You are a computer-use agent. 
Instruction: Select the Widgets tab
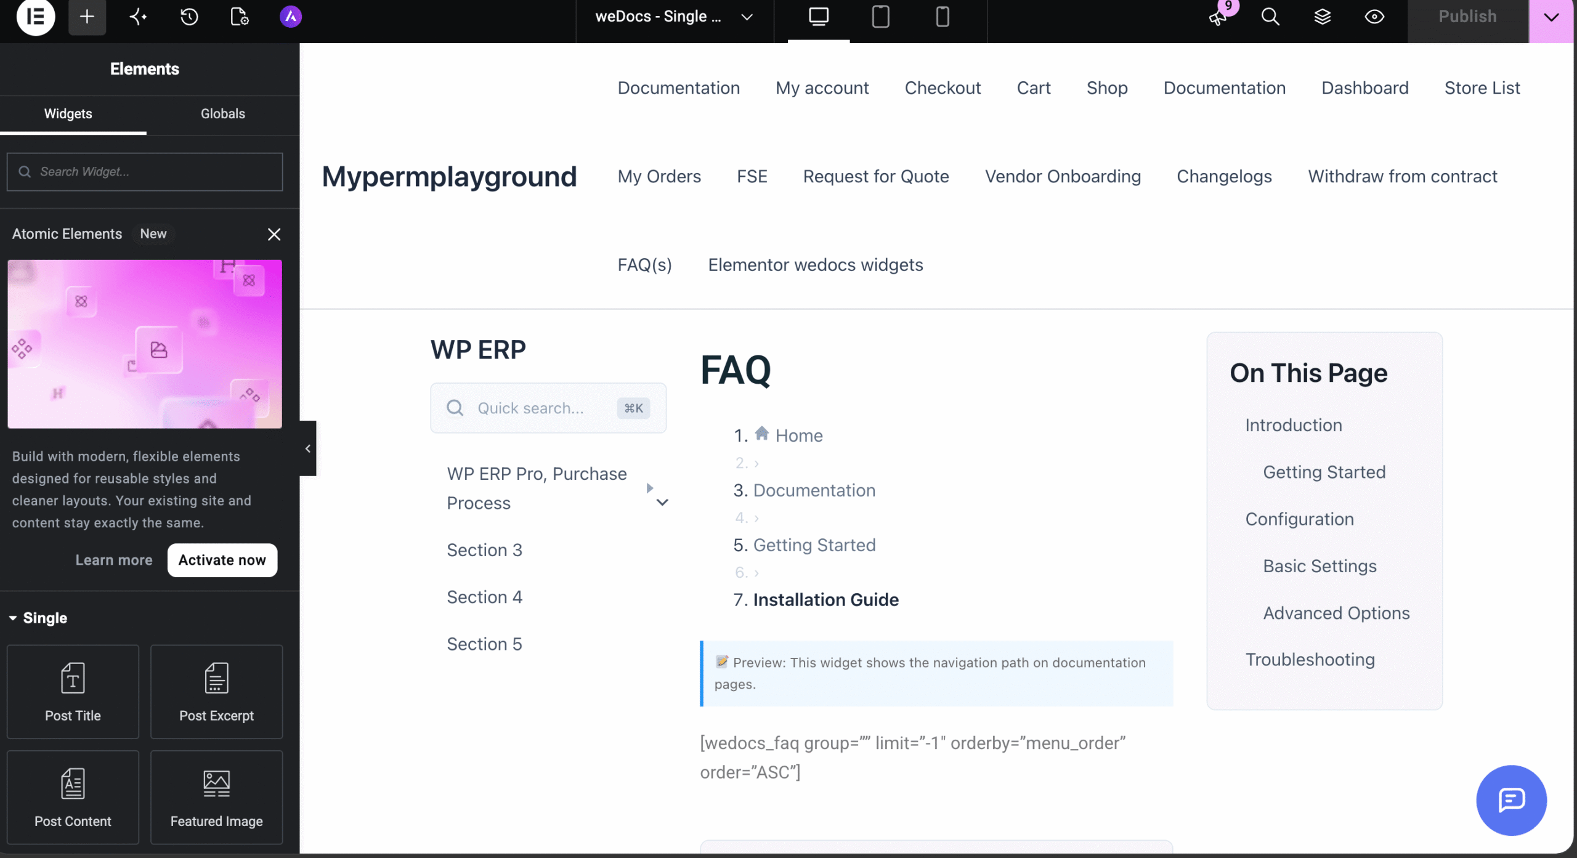tap(68, 114)
